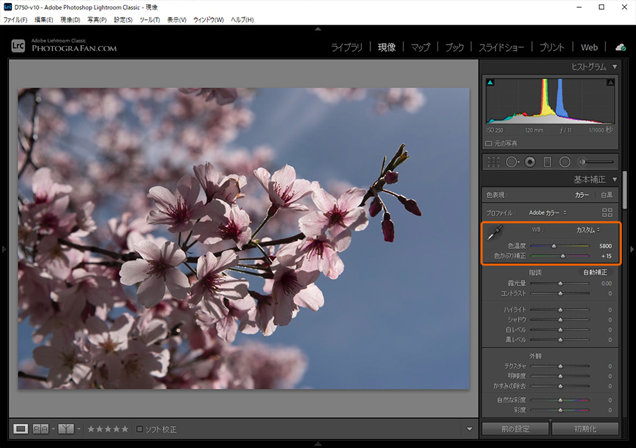Click the 色温度 slider handle
The height and width of the screenshot is (448, 636).
[x=553, y=246]
